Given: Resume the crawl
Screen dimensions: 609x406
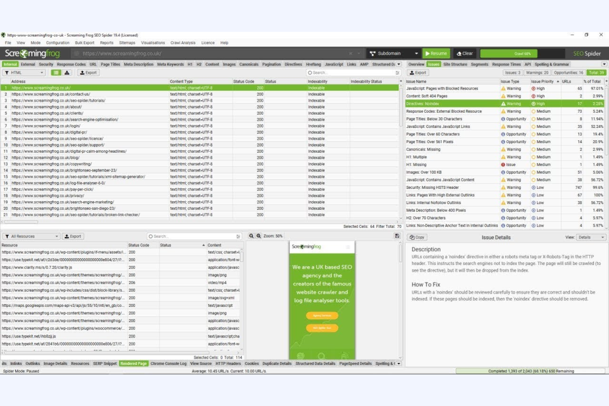Looking at the screenshot, I should point(436,53).
